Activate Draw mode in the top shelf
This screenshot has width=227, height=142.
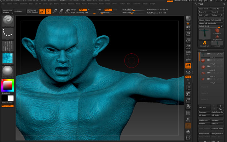pos(48,11)
